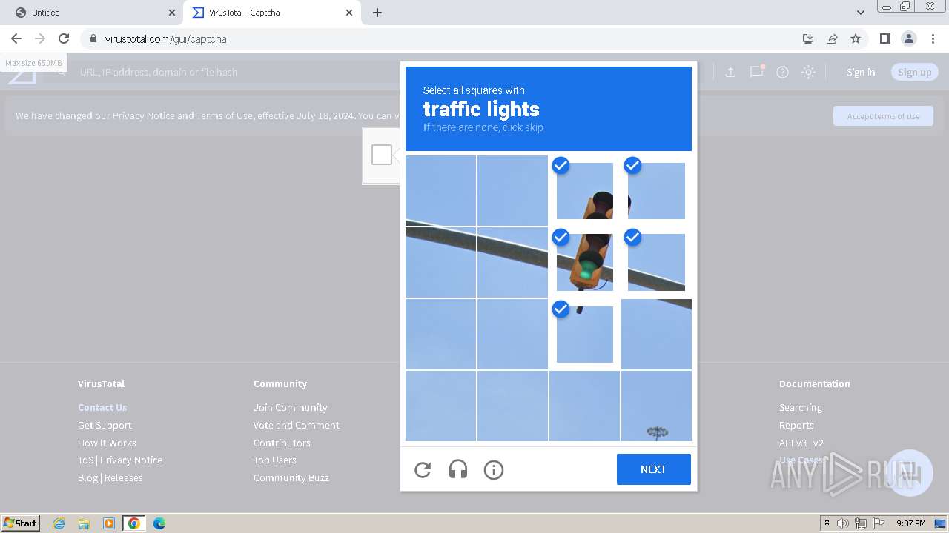This screenshot has width=949, height=533.
Task: Open Contributors footer link
Action: coord(282,443)
